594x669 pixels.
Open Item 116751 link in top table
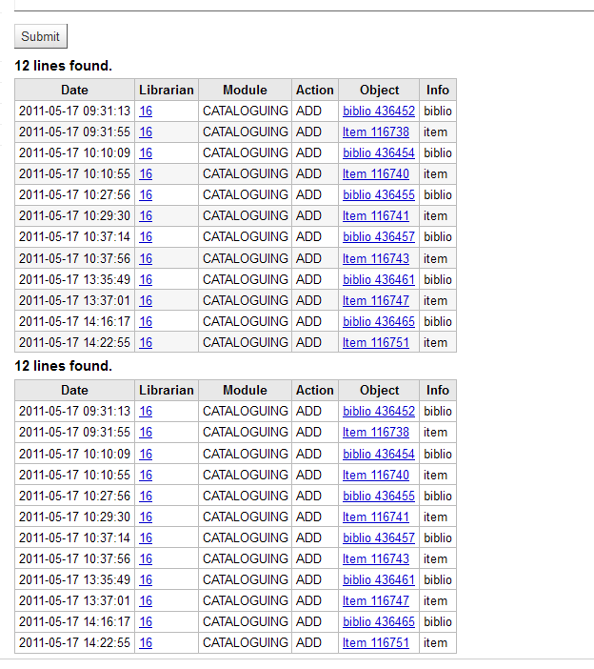coord(375,342)
